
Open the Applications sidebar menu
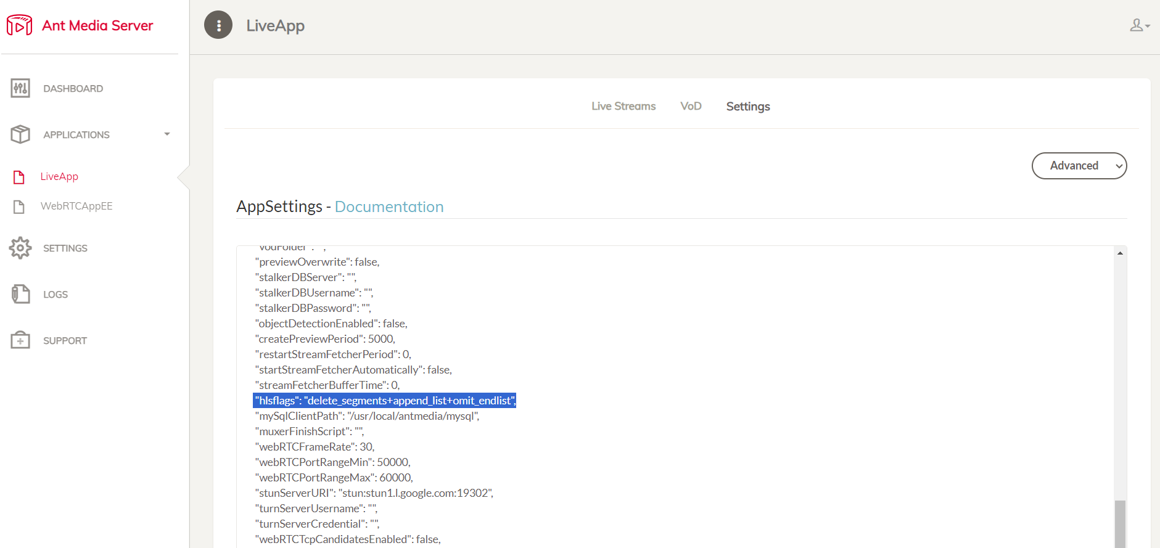tap(76, 135)
